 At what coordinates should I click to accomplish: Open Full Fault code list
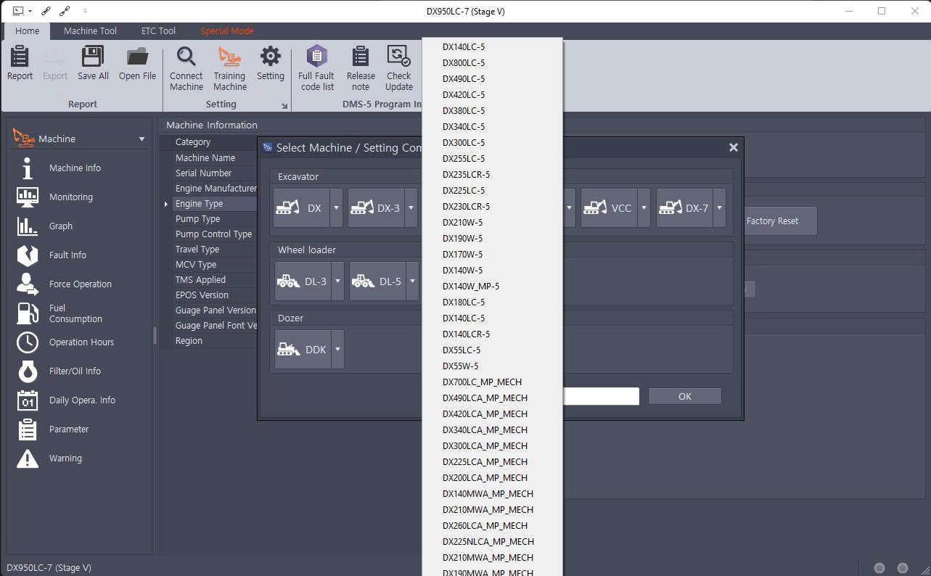click(316, 69)
